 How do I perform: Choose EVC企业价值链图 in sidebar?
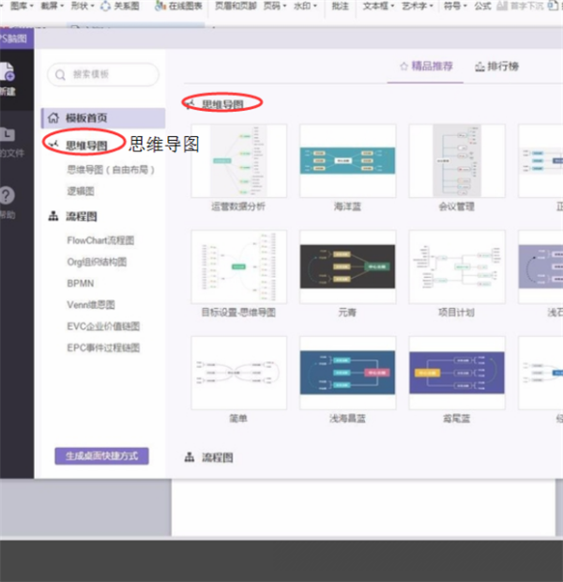click(x=103, y=327)
